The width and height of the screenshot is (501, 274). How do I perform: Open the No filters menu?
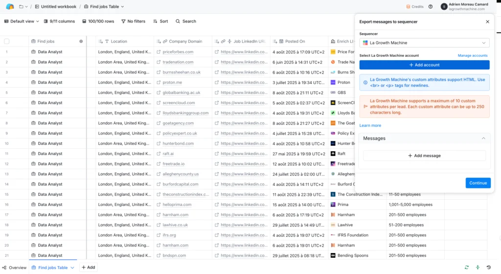coord(133,22)
